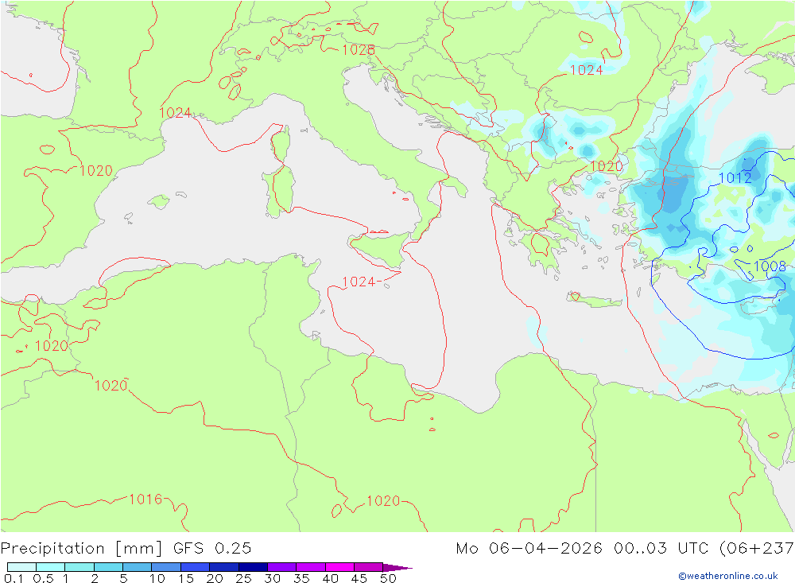
Task: Open the weatheronline.co.uk copyright link
Action: click(728, 576)
